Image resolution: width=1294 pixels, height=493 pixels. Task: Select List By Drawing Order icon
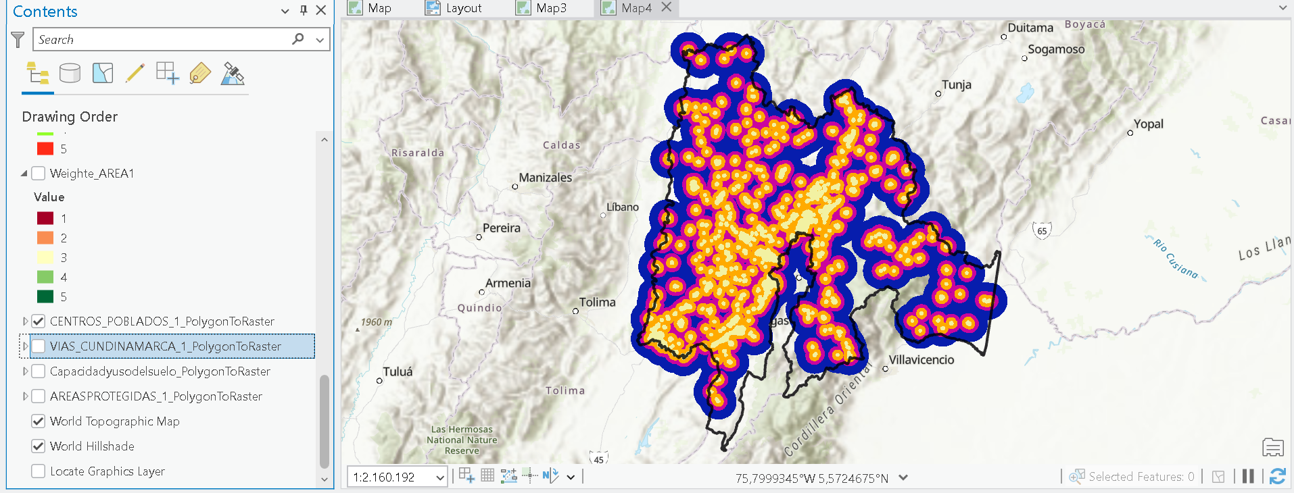37,73
